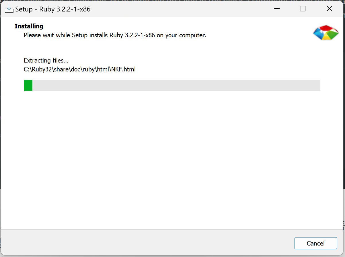
Task: Close the Setup window
Action: point(330,9)
